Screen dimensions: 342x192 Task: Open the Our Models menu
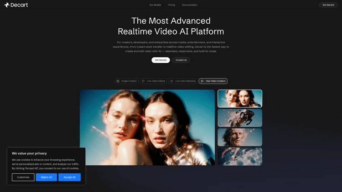point(155,5)
